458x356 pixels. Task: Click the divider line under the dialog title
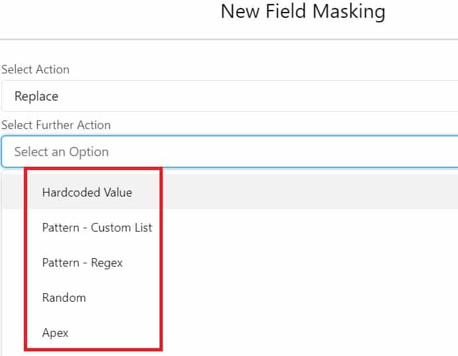tap(229, 39)
